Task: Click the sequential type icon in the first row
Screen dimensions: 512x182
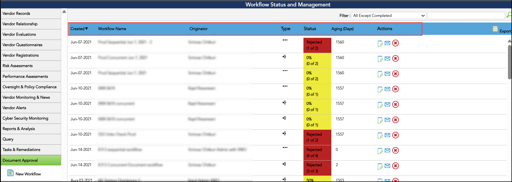Action: click(x=285, y=40)
